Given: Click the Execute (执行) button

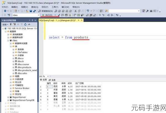Looking at the screenshot, I should (x=47, y=15).
